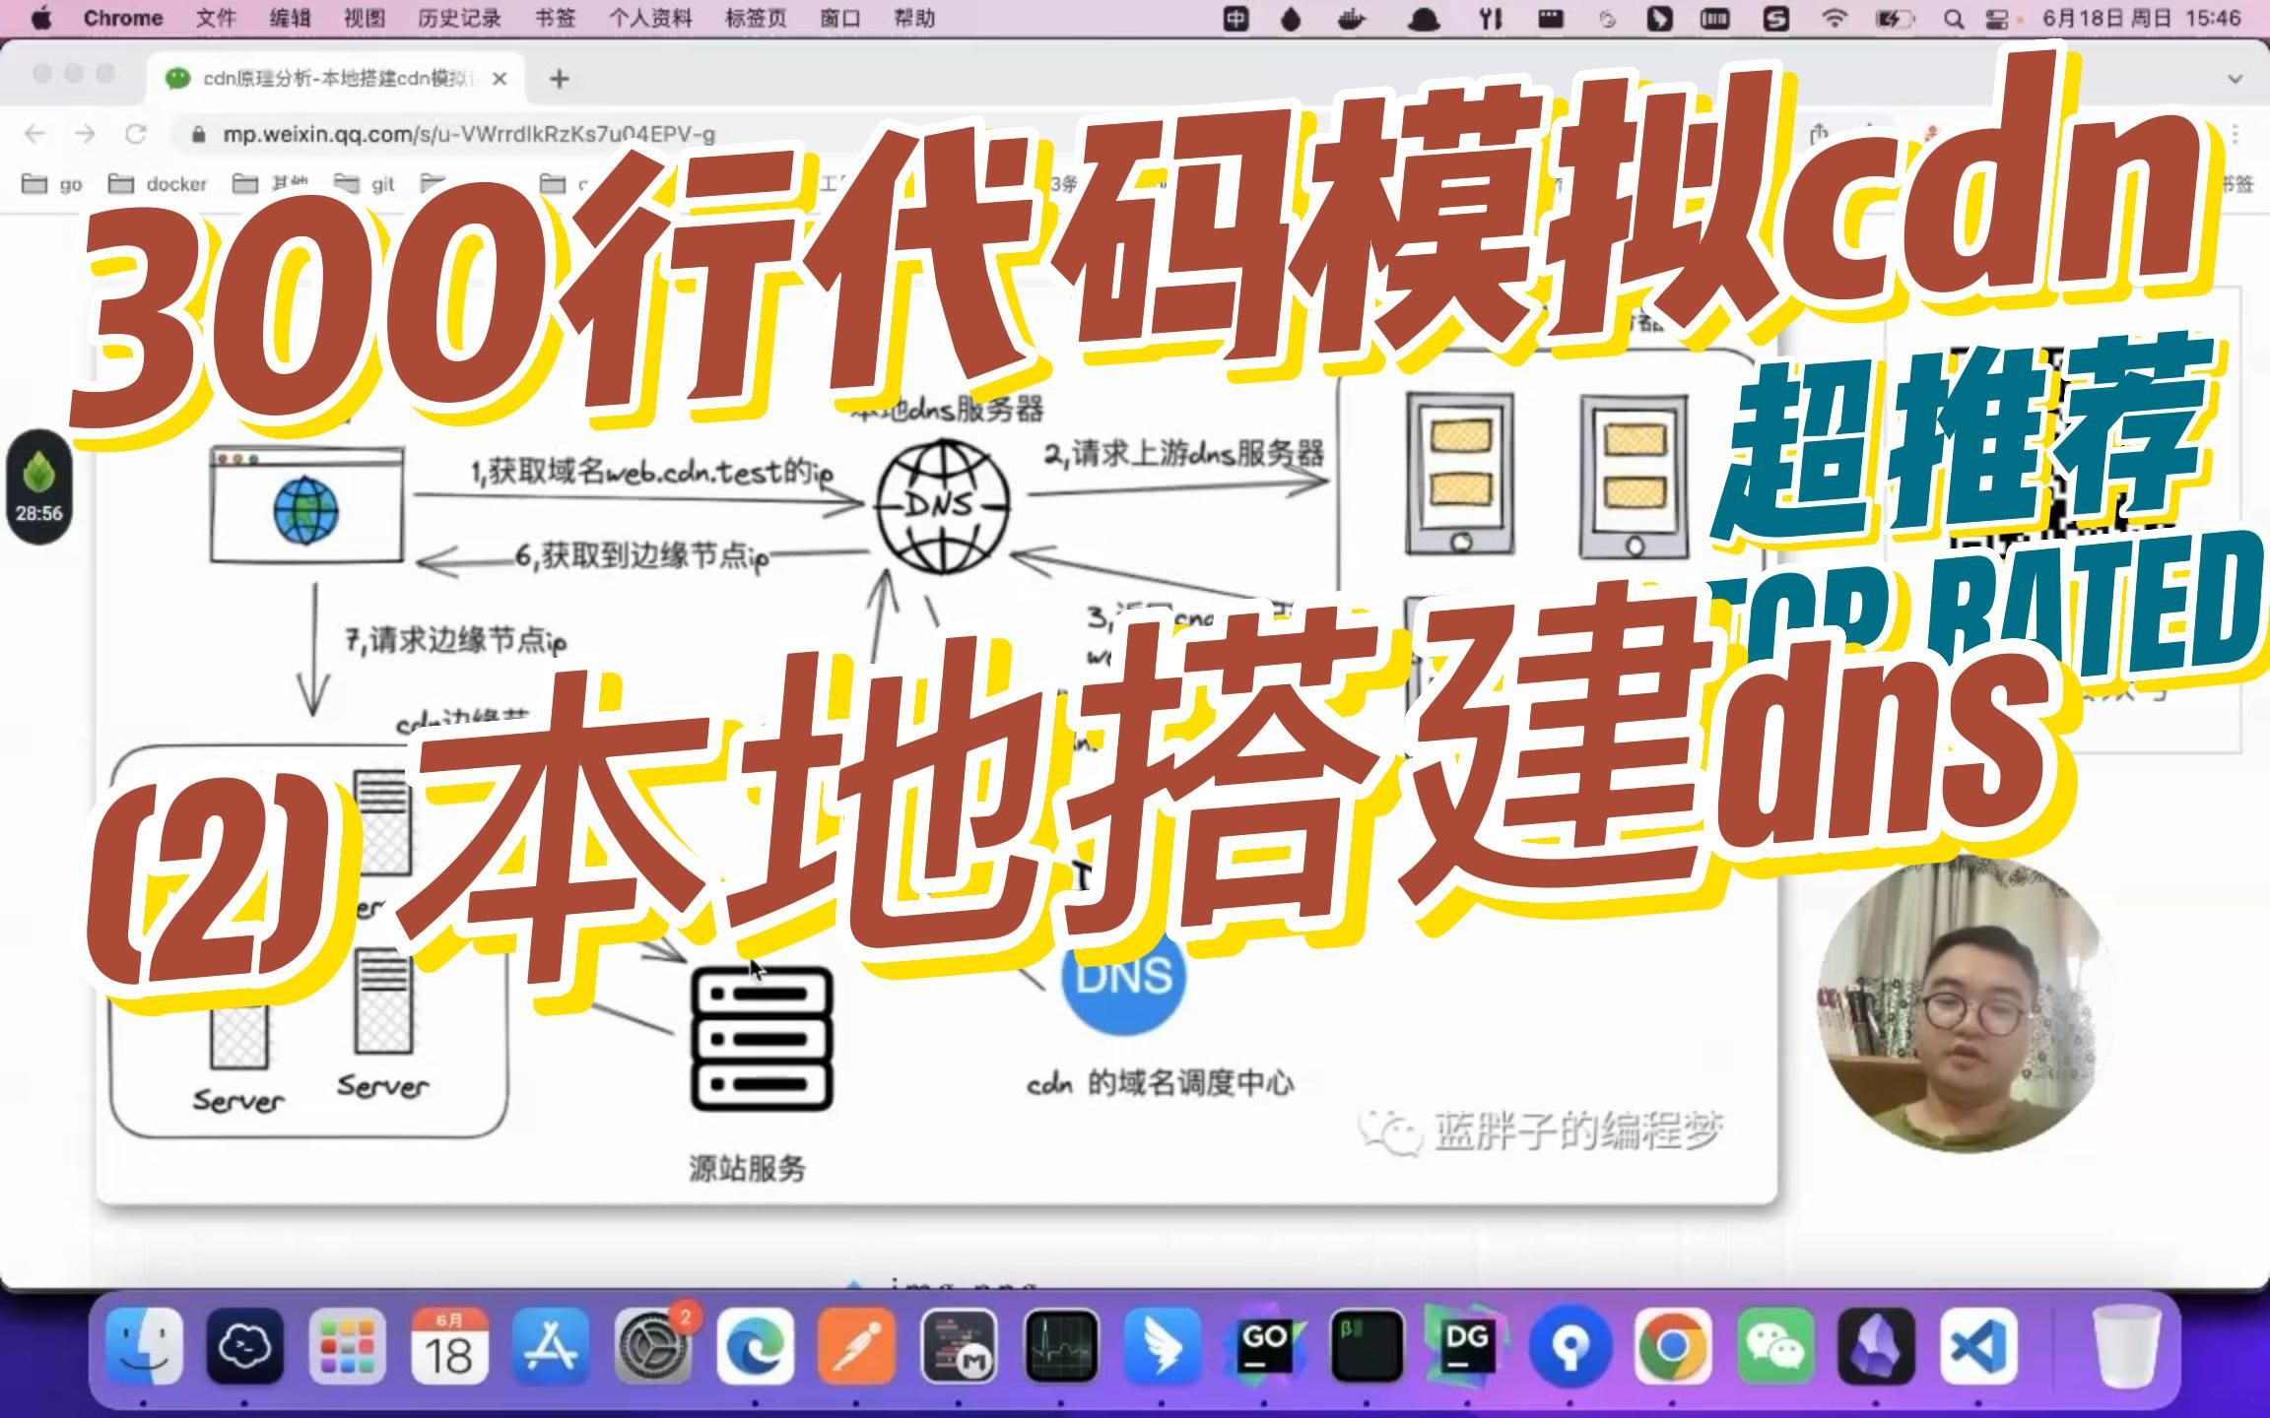Viewport: 2270px width, 1418px height.
Task: Open the 历史记录 menu
Action: [459, 18]
